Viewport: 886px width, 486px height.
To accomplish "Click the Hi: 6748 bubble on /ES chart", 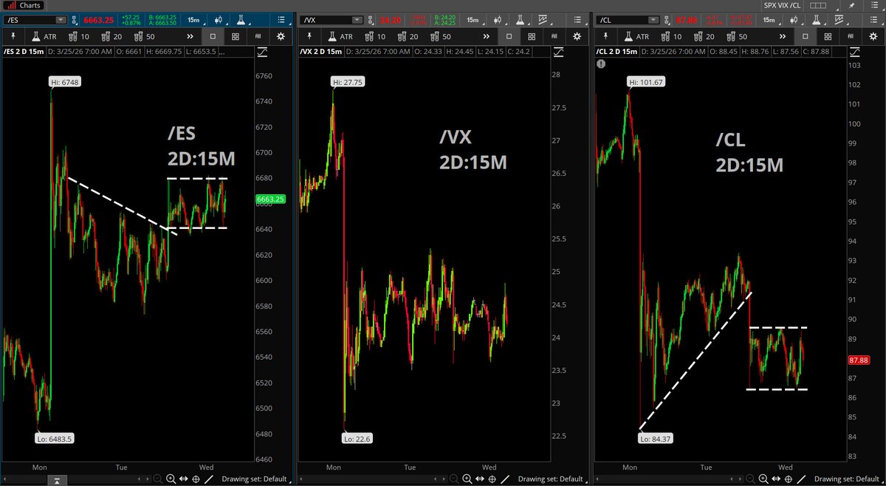I will click(66, 82).
